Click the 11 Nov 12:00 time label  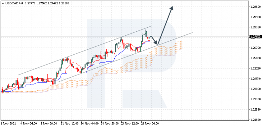[x=70, y=124]
